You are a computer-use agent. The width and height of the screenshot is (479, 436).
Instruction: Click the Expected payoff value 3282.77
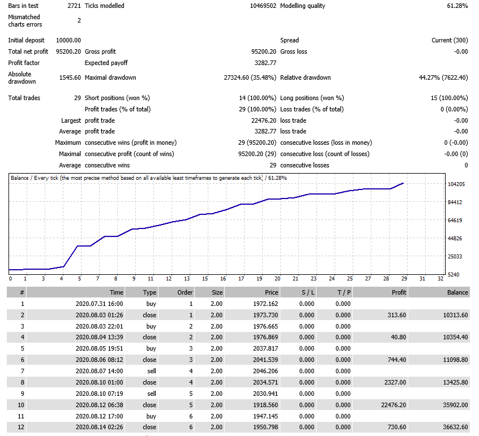266,63
